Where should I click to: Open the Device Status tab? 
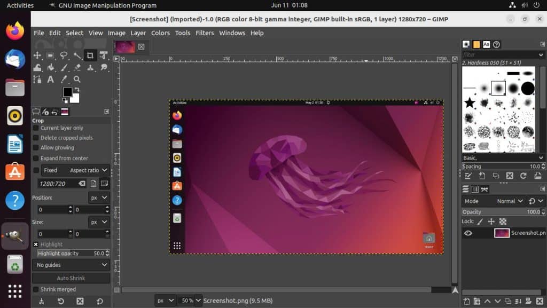(46, 112)
